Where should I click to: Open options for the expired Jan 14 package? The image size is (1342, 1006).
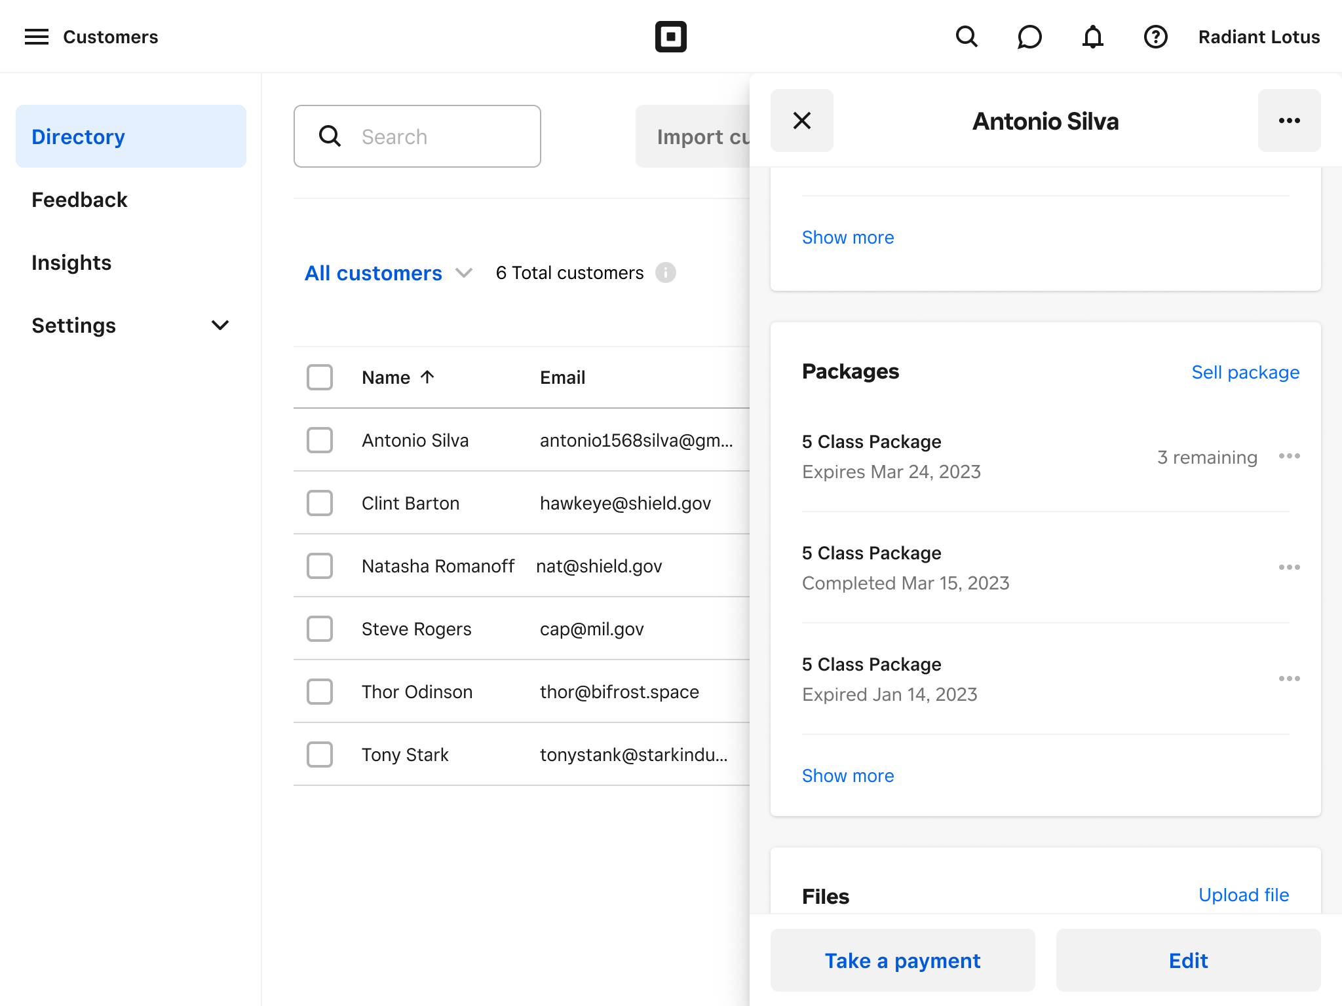pyautogui.click(x=1289, y=679)
